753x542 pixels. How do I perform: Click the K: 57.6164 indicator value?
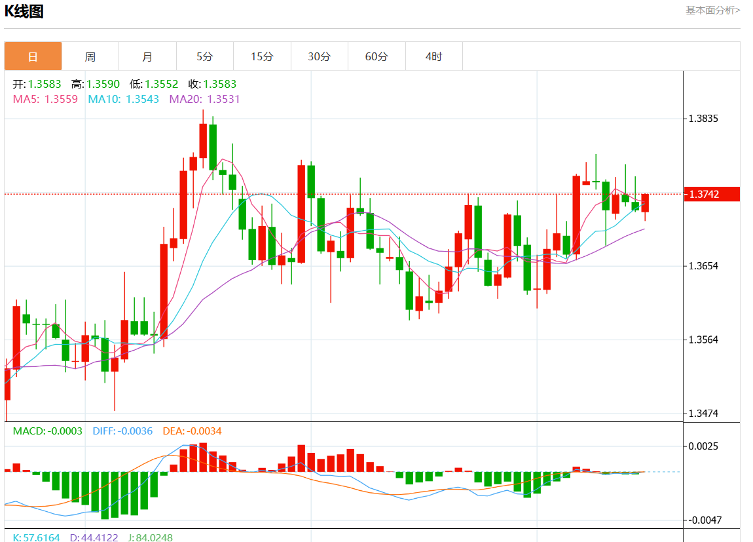(37, 537)
